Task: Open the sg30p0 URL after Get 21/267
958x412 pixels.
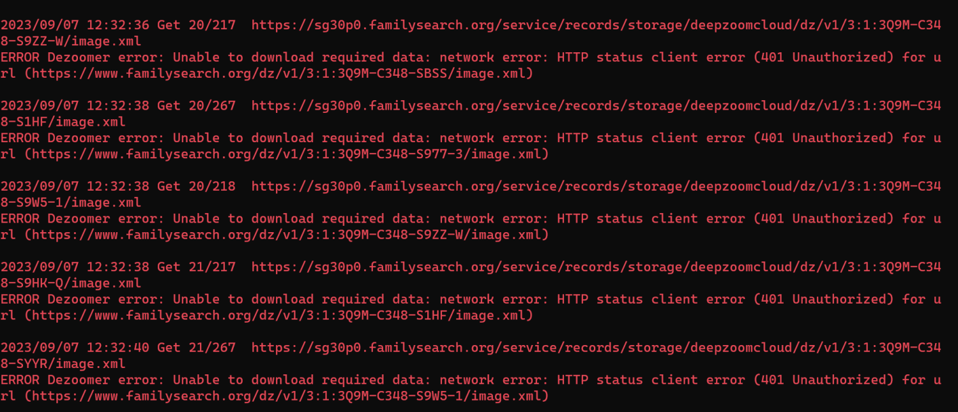Action: click(x=596, y=348)
